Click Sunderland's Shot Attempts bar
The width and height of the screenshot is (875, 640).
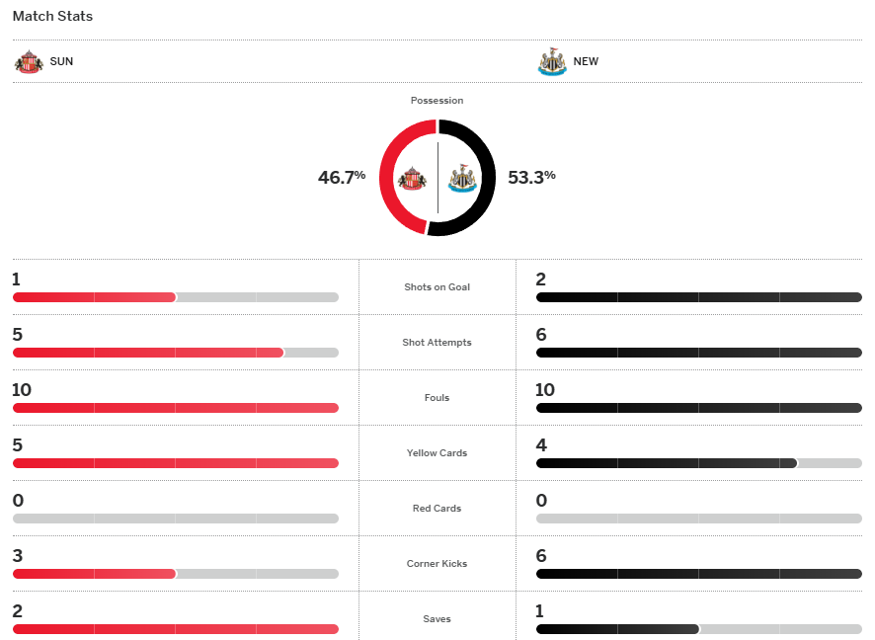coord(148,353)
